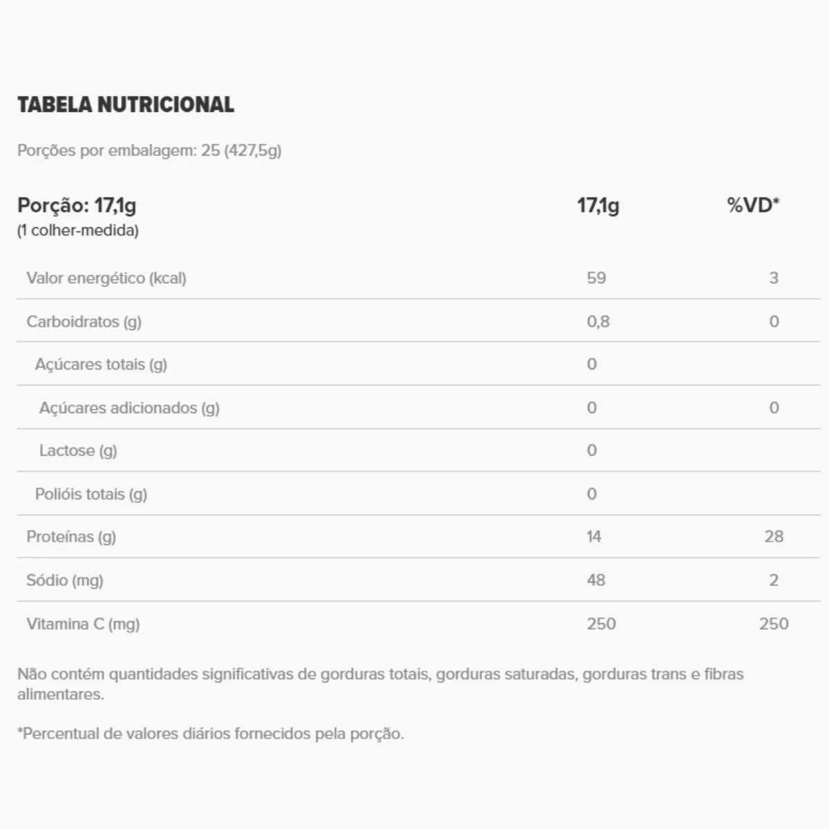Click the Carboidratos (g) row label
This screenshot has height=829, width=829.
click(x=84, y=322)
